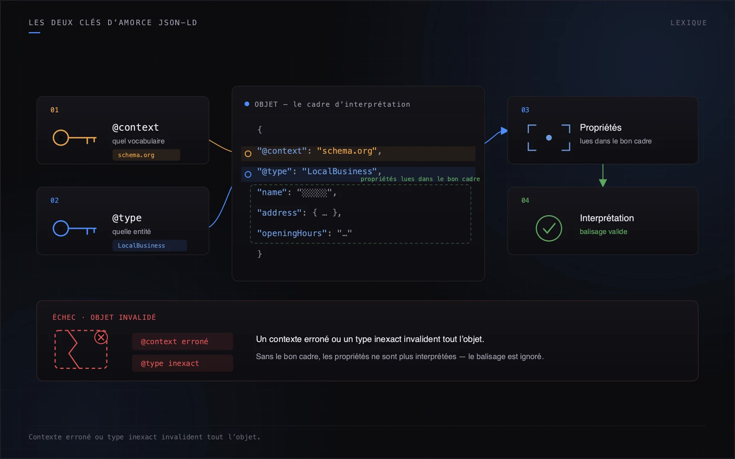Click the green down arrow toward Interprétation
Viewport: 735px width, 459px height.
[603, 175]
